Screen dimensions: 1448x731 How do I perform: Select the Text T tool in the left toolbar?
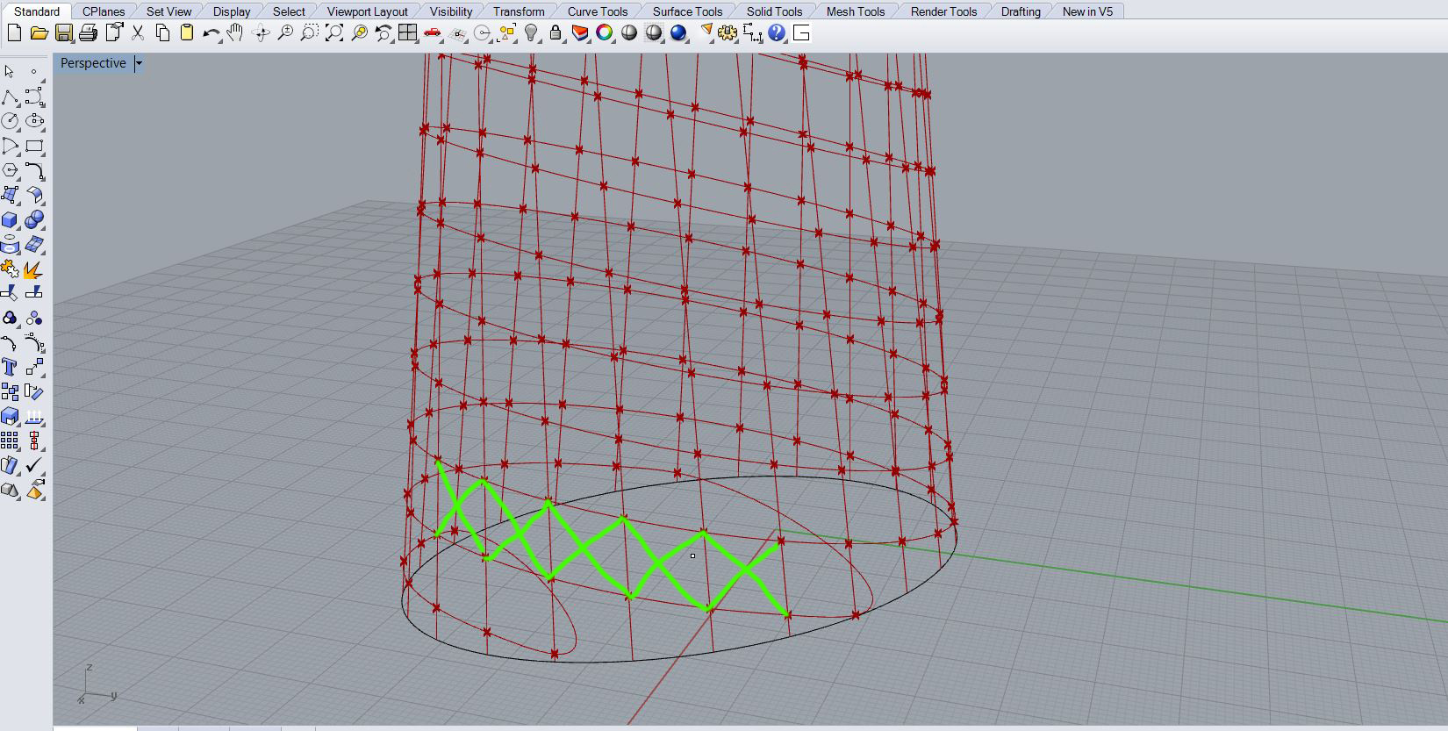click(x=11, y=367)
